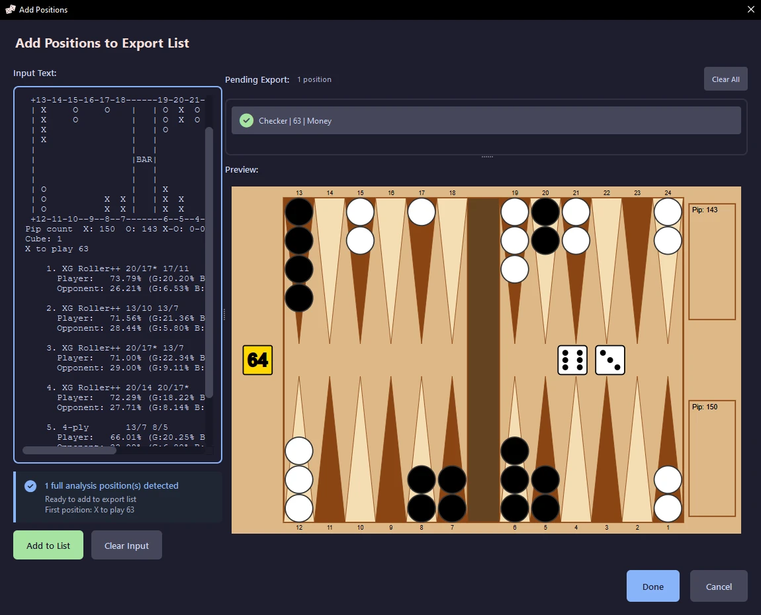Viewport: 761px width, 615px height.
Task: Click the top white checker on point 24
Action: (668, 212)
